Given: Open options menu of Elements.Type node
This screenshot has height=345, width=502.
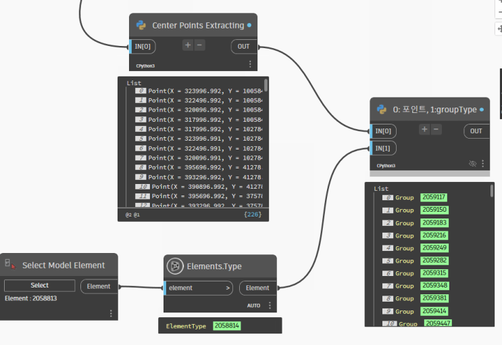Looking at the screenshot, I should 270,305.
